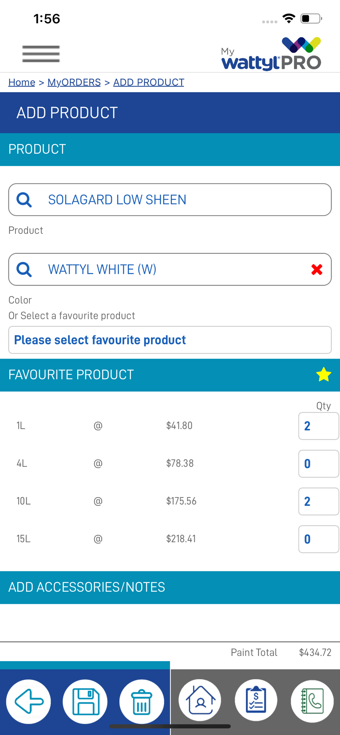The width and height of the screenshot is (340, 735).
Task: Open the MyORDERS breadcrumb link
Action: [74, 82]
